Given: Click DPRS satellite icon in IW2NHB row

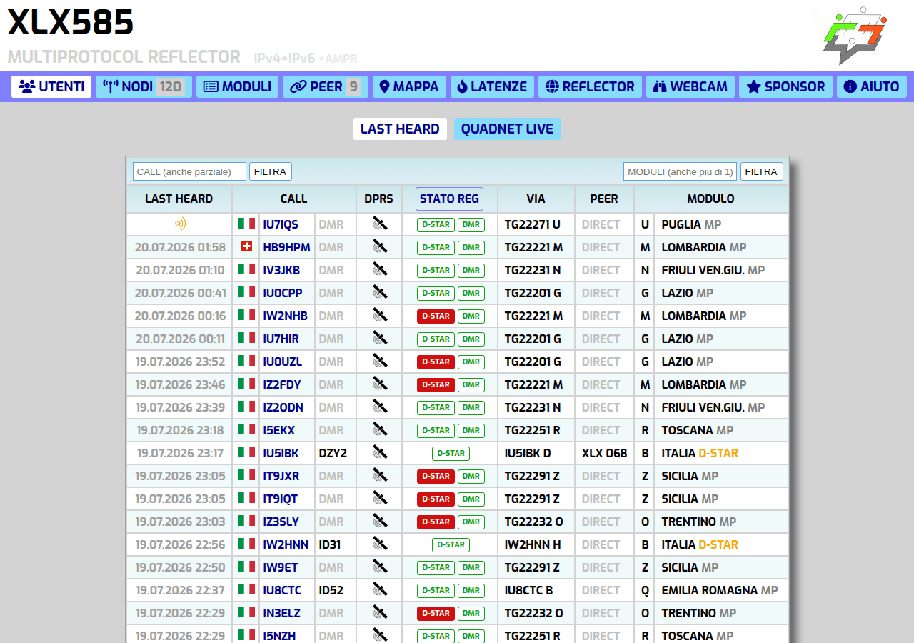Looking at the screenshot, I should click(380, 315).
